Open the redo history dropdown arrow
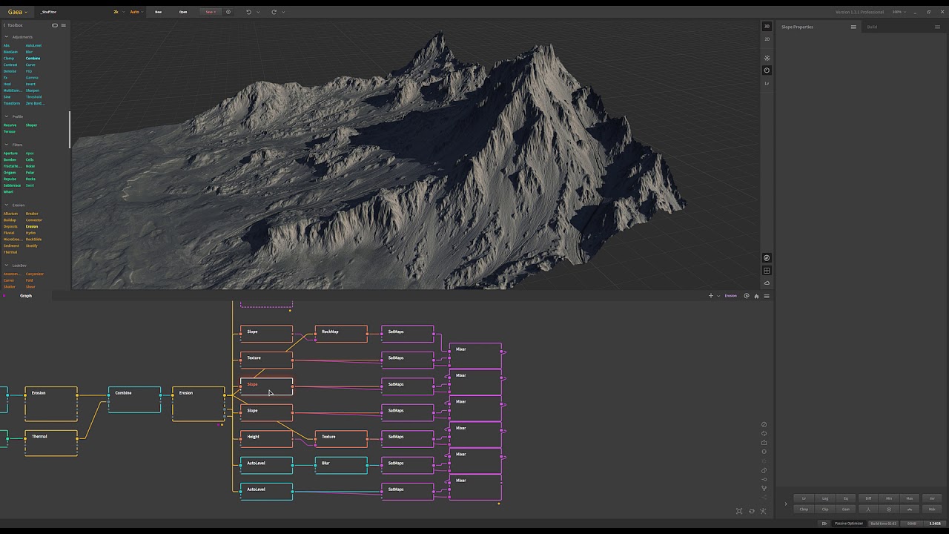Viewport: 949px width, 534px height. [283, 12]
